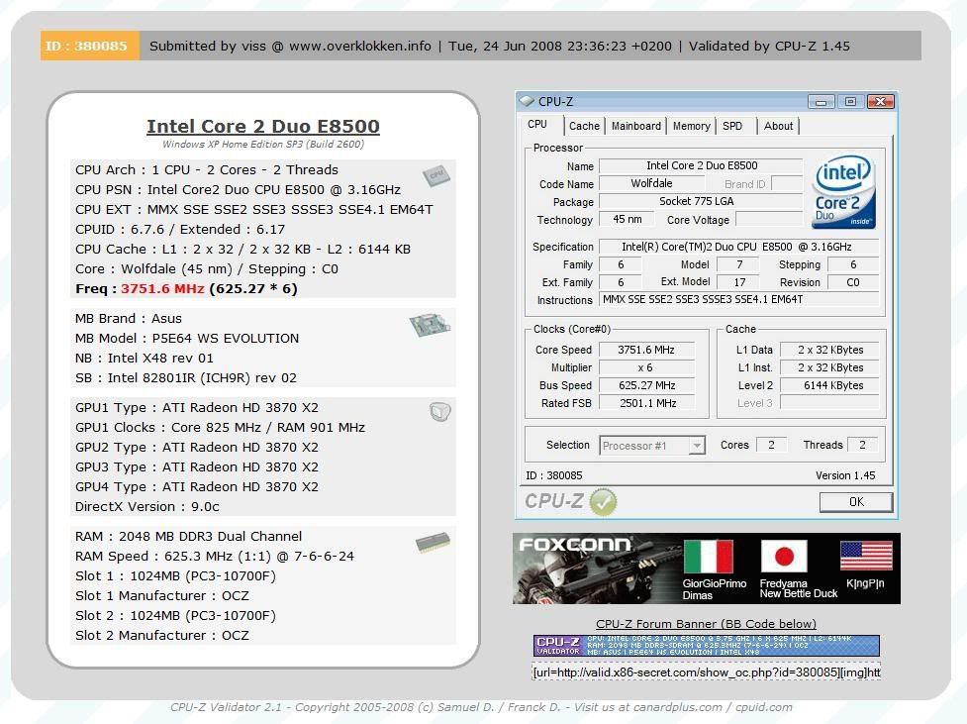Viewport: 967px width, 724px height.
Task: Click the Technology field showing 45 nm
Action: point(628,219)
